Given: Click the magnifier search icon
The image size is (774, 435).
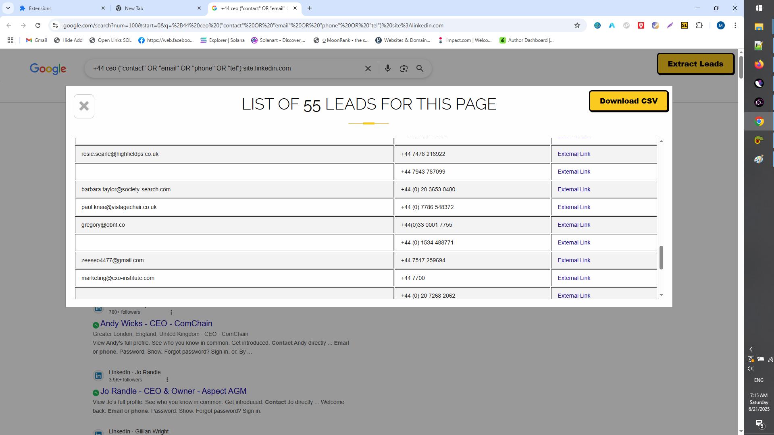Looking at the screenshot, I should (420, 68).
